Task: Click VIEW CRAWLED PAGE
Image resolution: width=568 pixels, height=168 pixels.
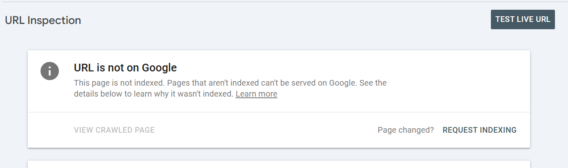Action: pos(114,130)
